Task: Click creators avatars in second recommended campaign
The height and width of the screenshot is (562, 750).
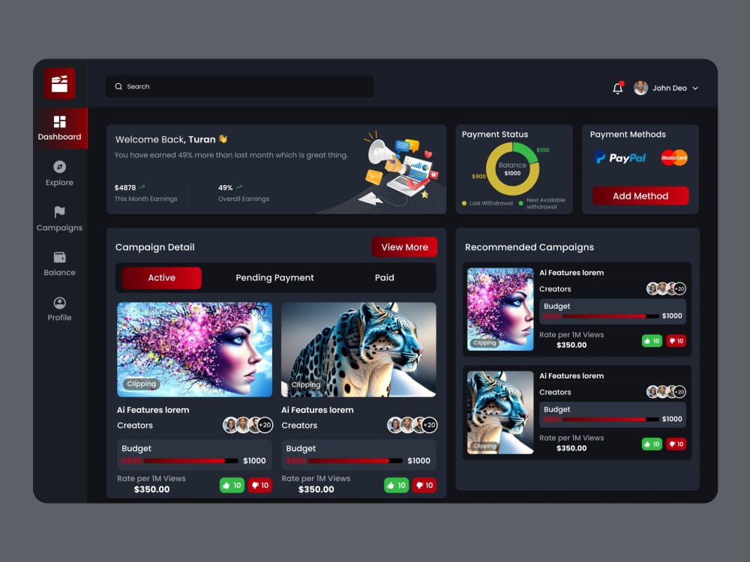Action: click(666, 392)
